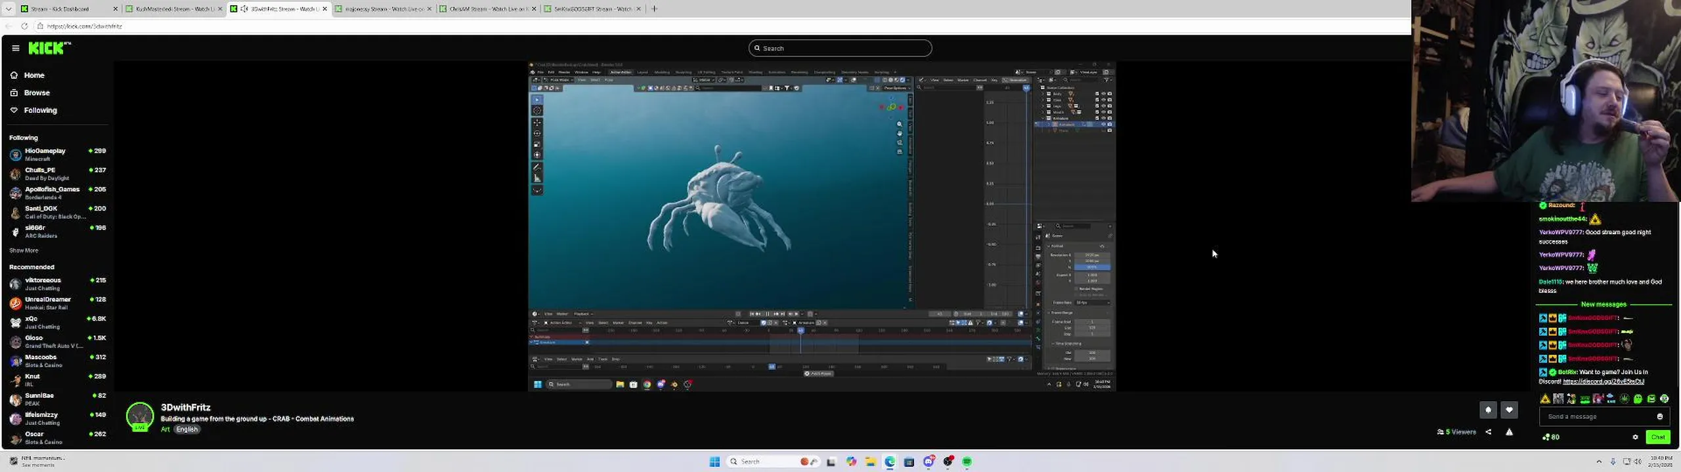Open Microsoft Edge from taskbar
1681x472 pixels.
(x=890, y=462)
